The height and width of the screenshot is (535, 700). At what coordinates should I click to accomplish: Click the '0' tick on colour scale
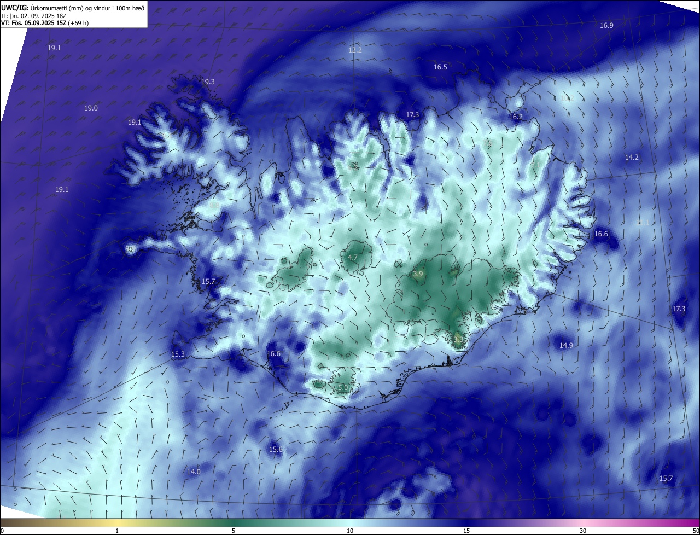[x=2, y=531]
